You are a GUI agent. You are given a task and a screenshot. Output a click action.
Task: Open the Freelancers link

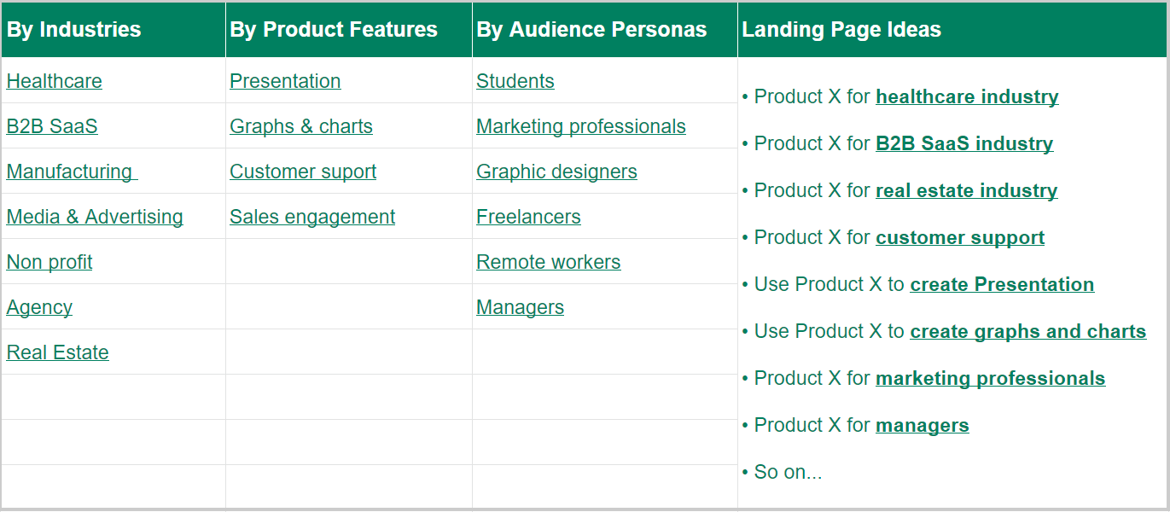click(528, 217)
